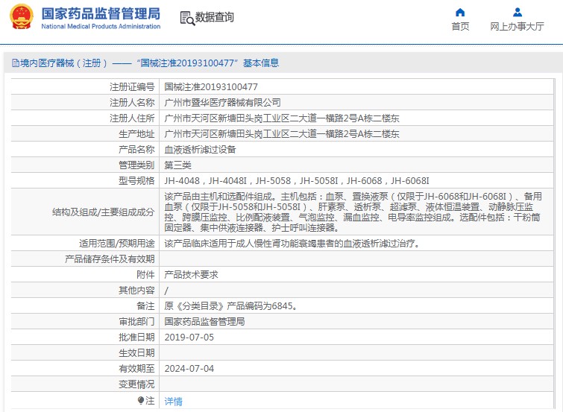Click the 国家药品监督管理局 site title
Screen dimensions: 563x412
pyautogui.click(x=100, y=13)
